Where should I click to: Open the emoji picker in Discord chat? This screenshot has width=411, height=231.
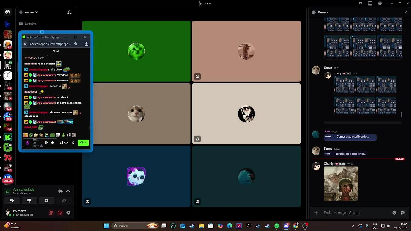[x=394, y=213]
